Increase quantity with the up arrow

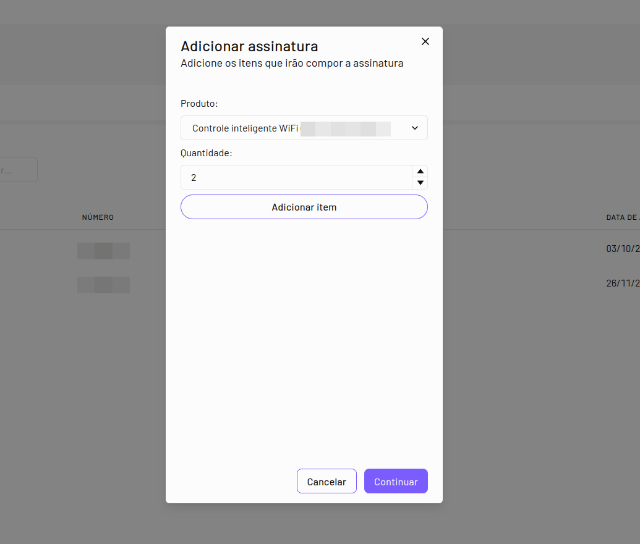pos(420,171)
